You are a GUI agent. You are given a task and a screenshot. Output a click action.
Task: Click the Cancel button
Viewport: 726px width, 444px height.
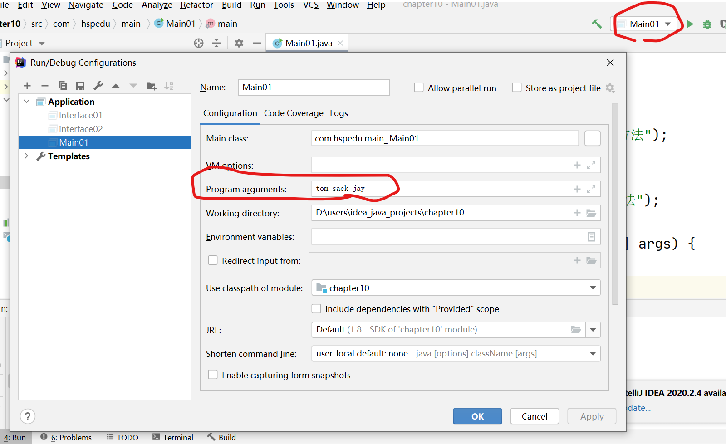(x=534, y=416)
